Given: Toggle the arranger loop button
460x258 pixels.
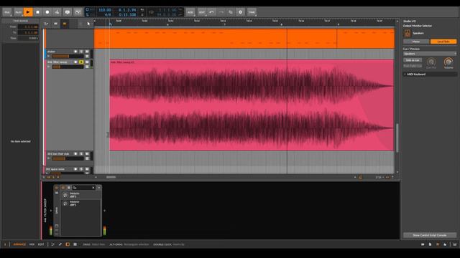Looking at the screenshot, I should click(x=151, y=12).
